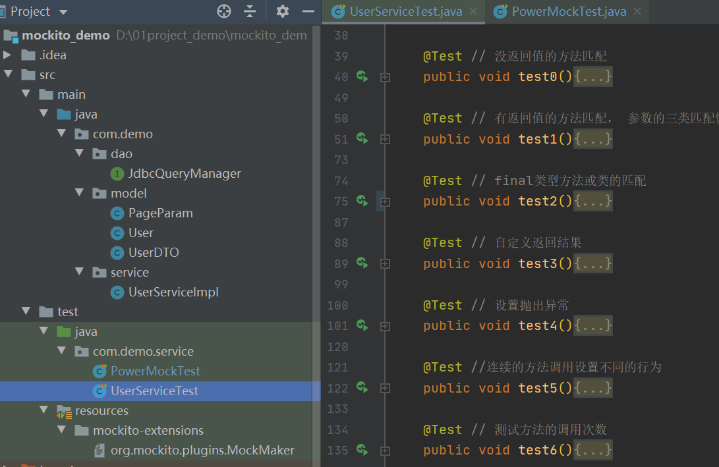Viewport: 719px width, 467px height.
Task: Unfold the {...} block of test5
Action: click(592, 388)
